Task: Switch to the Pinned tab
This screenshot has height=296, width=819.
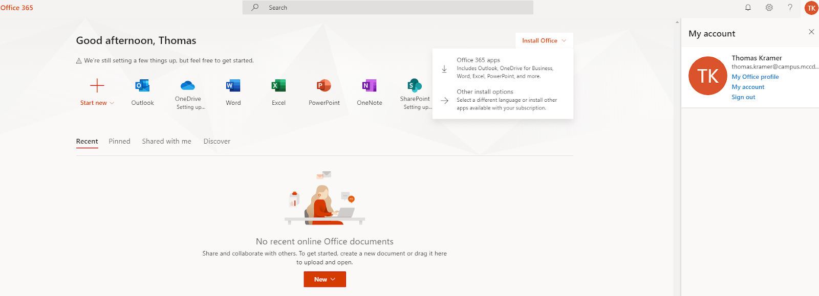Action: [119, 142]
